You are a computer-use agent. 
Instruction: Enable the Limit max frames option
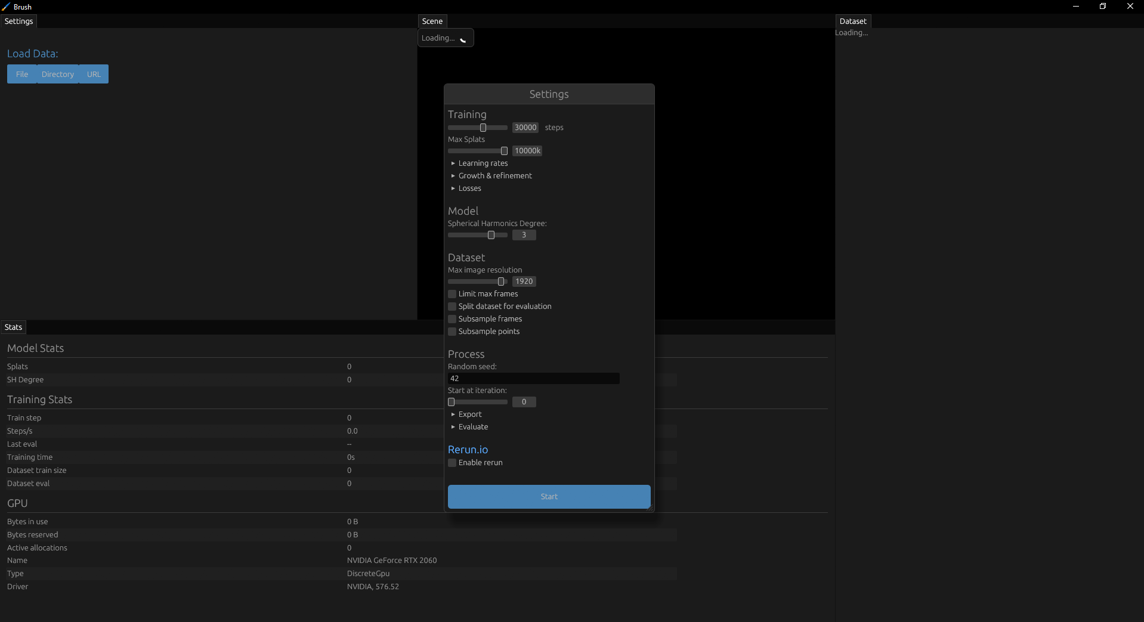point(452,293)
